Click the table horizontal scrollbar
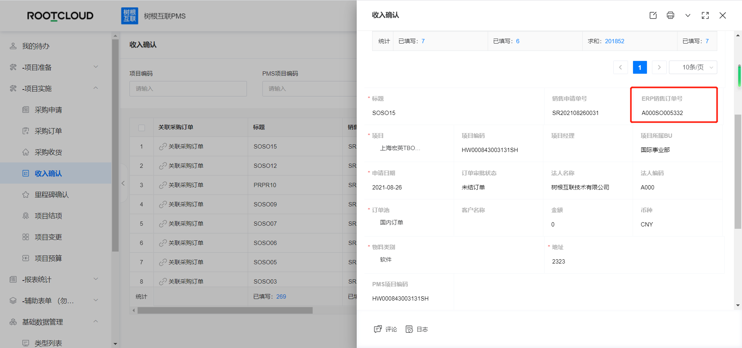Screen dimensions: 742x348 coord(225,310)
